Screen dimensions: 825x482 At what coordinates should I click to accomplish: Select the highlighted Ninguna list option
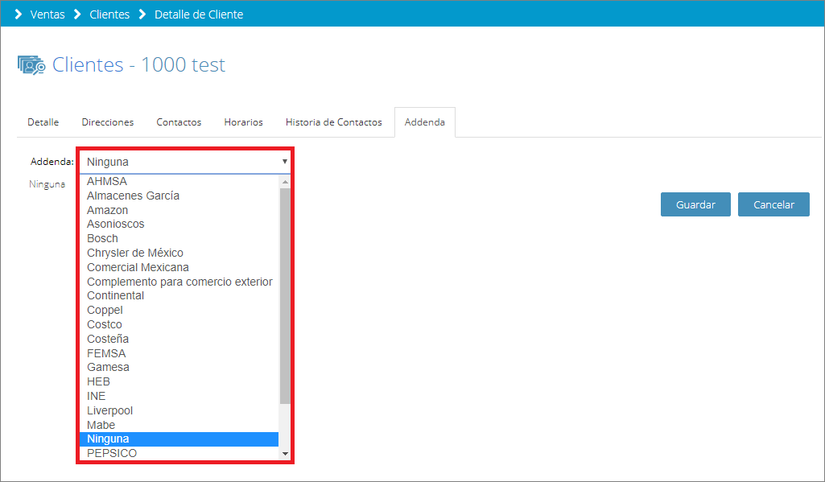179,439
